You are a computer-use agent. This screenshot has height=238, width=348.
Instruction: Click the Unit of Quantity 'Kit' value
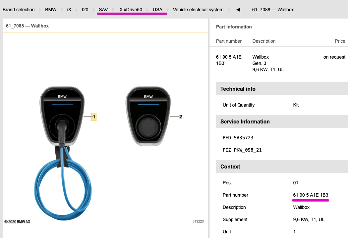coord(296,105)
